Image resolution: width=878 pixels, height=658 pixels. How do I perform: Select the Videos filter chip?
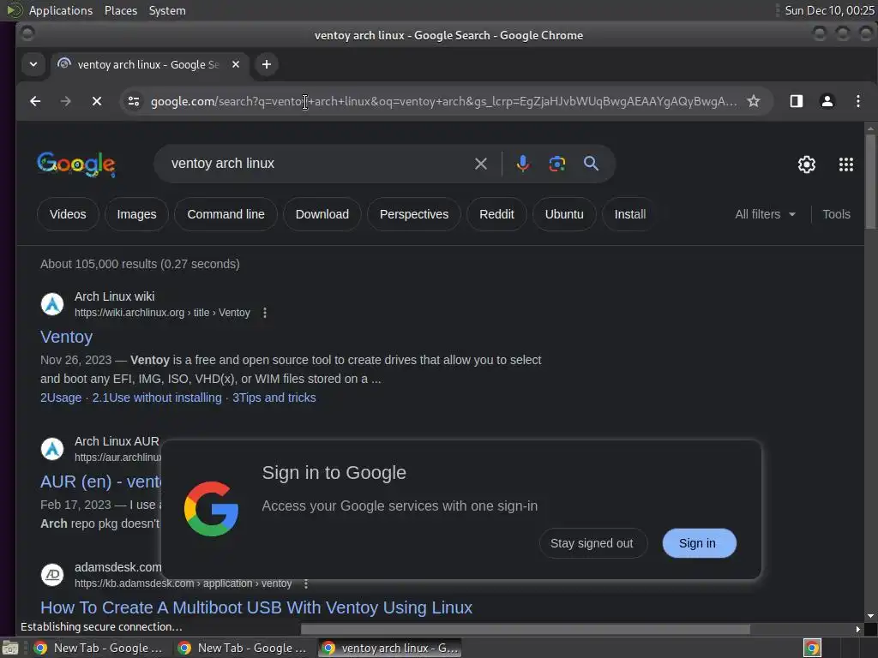(x=68, y=214)
